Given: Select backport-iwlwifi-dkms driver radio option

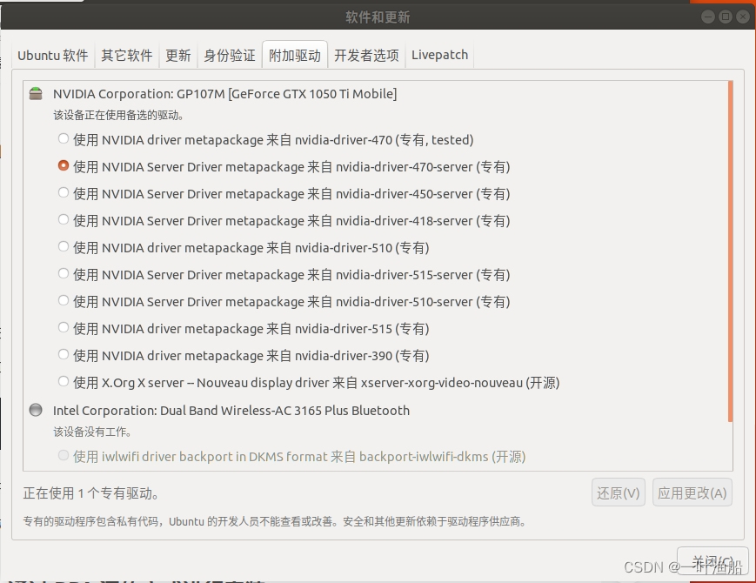Looking at the screenshot, I should coord(64,456).
